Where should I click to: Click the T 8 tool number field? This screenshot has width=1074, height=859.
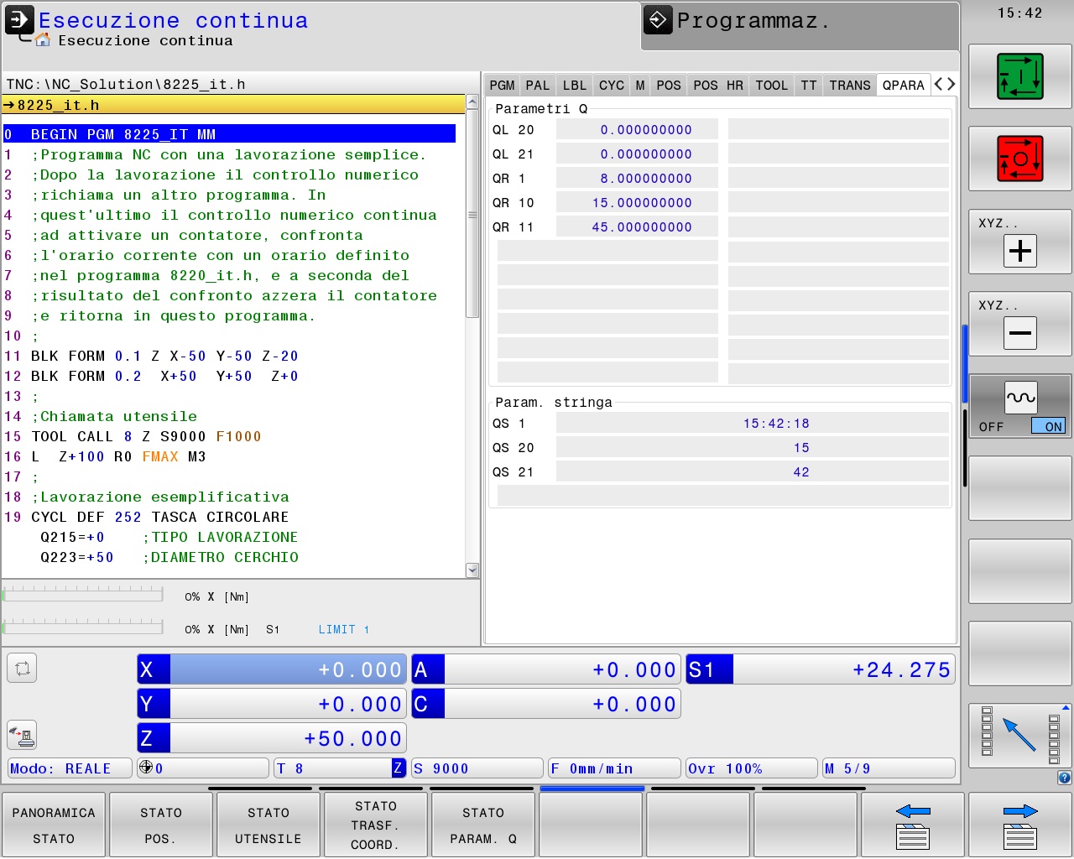coord(340,768)
